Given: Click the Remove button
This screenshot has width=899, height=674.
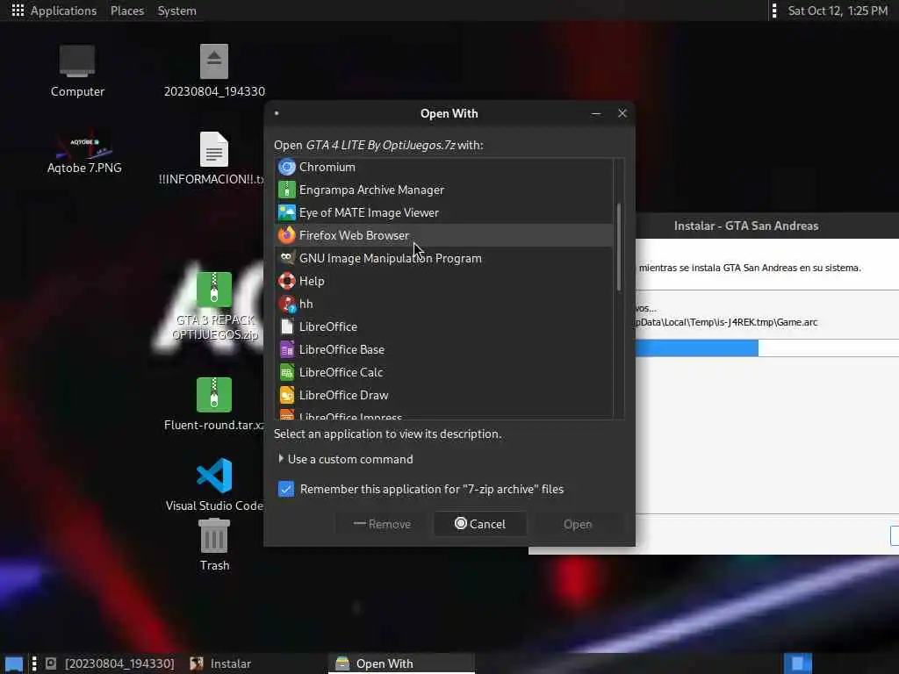Looking at the screenshot, I should pyautogui.click(x=383, y=524).
